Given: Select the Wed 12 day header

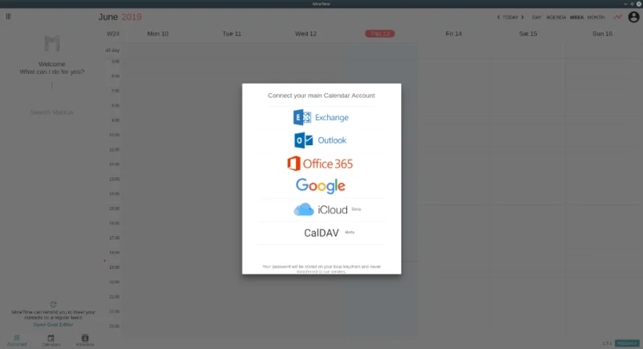Looking at the screenshot, I should tap(306, 34).
